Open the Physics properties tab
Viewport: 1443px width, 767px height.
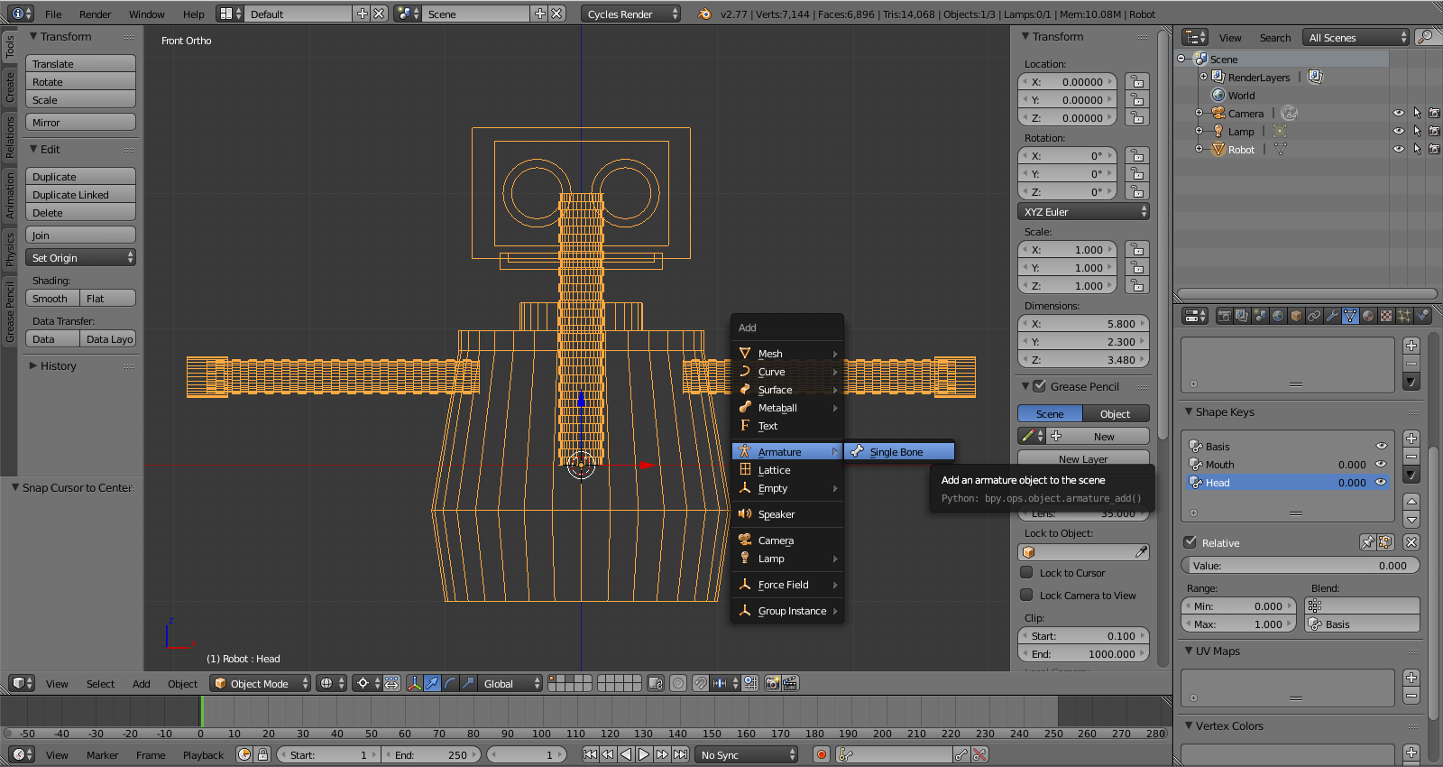pyautogui.click(x=1422, y=316)
